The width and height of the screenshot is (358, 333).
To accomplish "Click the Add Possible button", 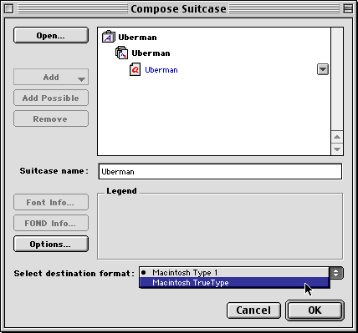I will [51, 98].
